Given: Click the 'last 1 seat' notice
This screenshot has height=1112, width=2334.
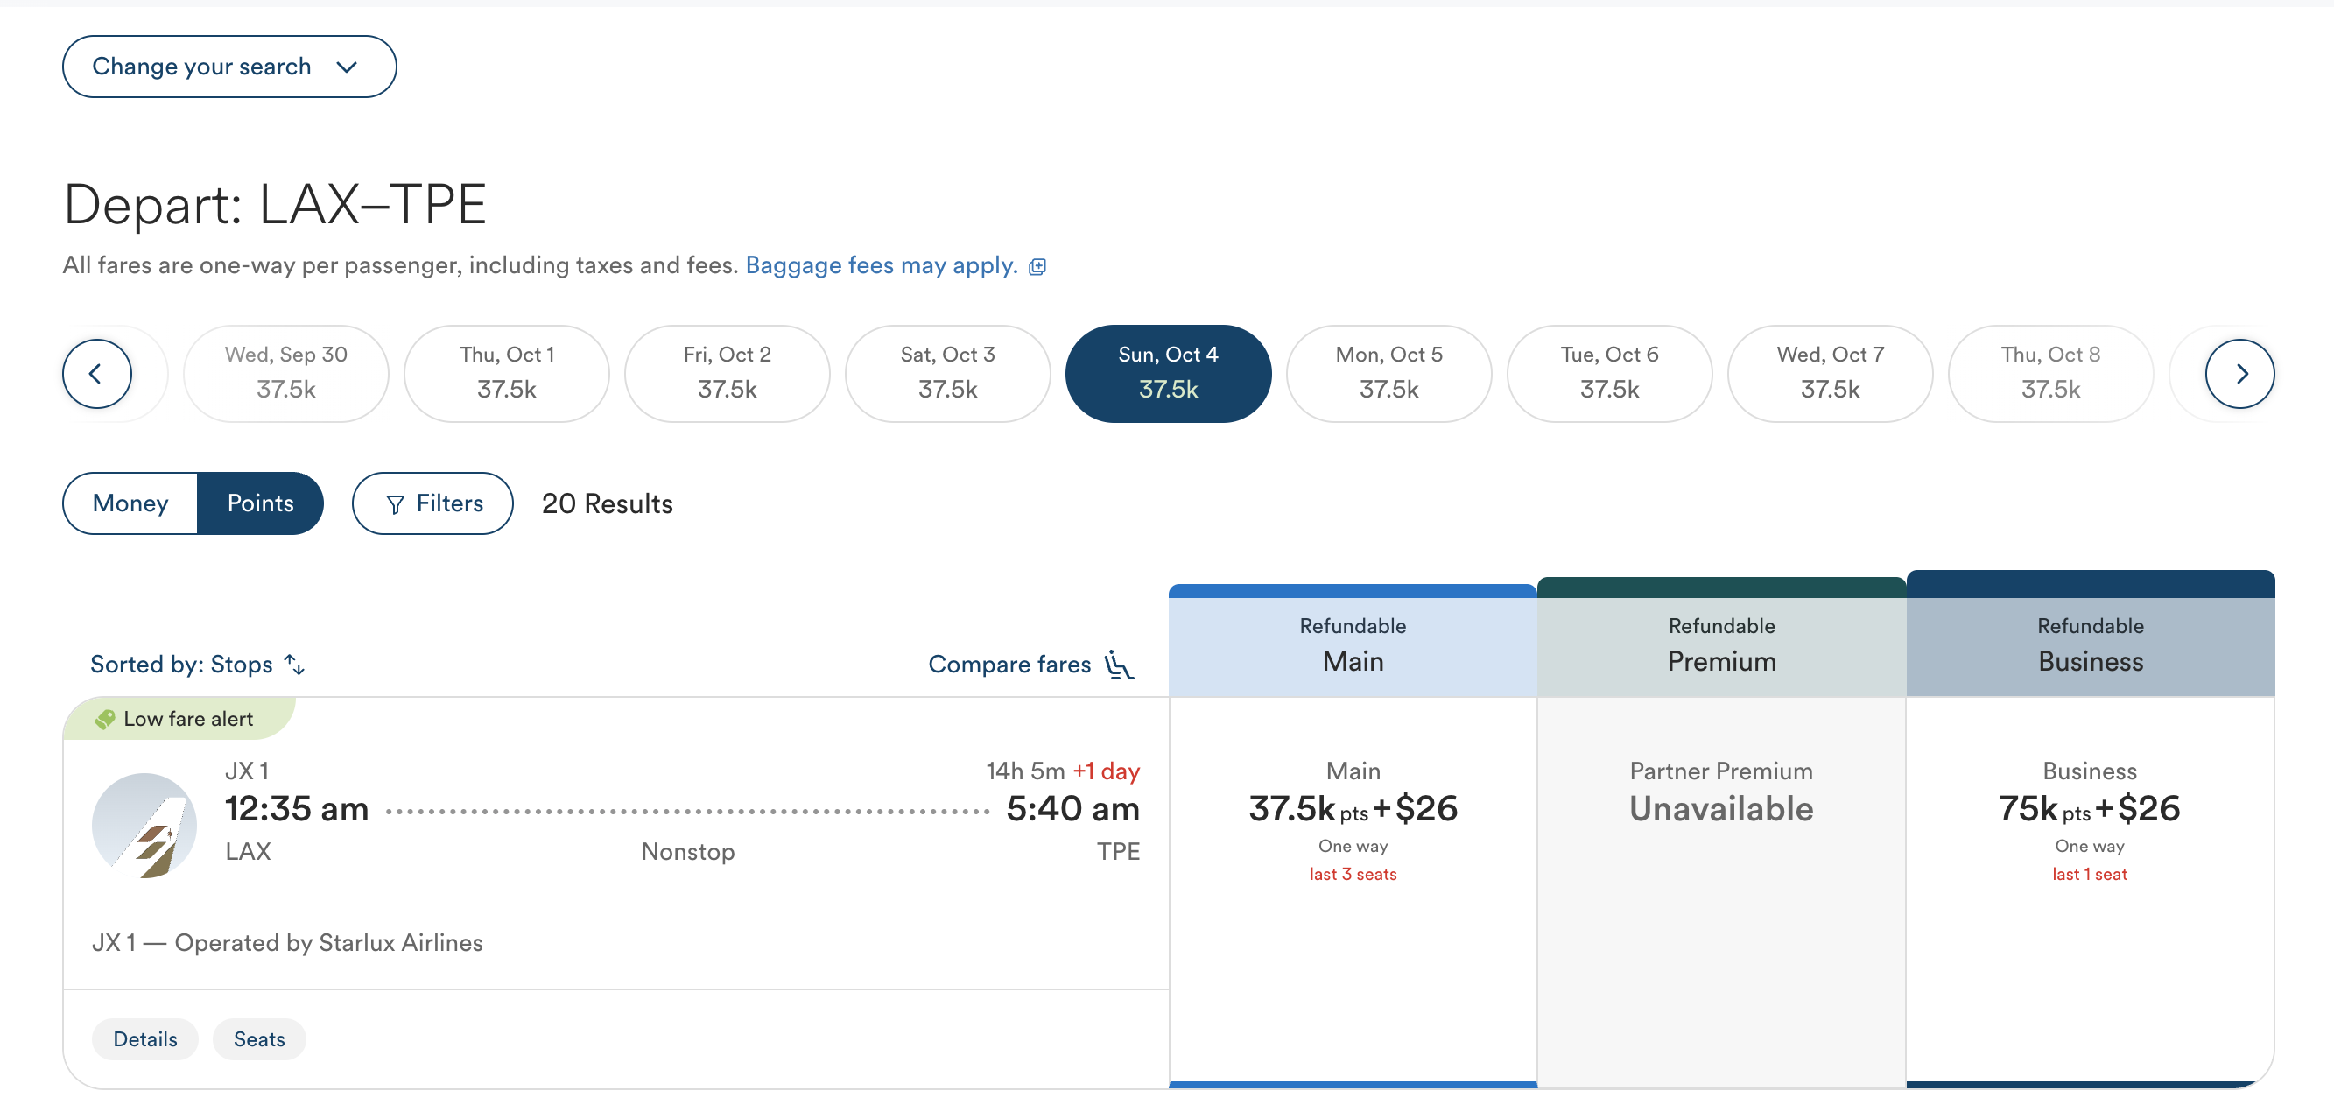Looking at the screenshot, I should coord(2090,874).
